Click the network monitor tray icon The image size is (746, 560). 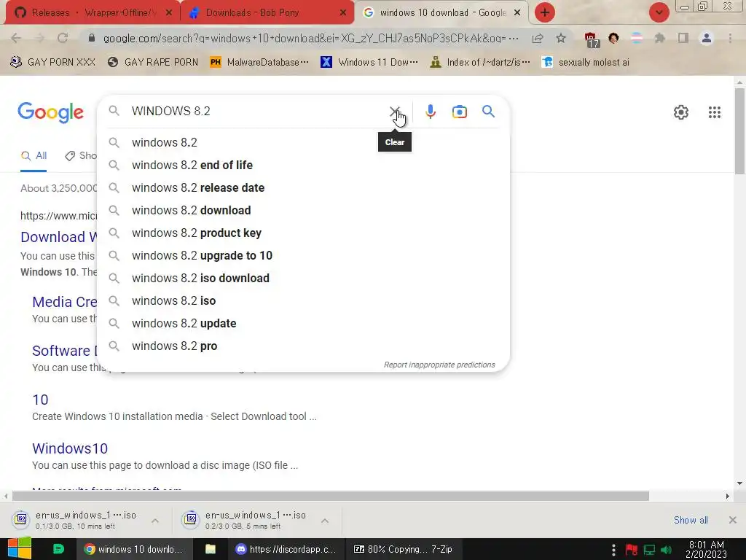pos(649,550)
